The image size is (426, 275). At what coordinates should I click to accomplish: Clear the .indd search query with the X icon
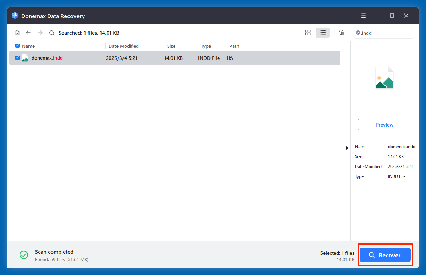point(358,33)
